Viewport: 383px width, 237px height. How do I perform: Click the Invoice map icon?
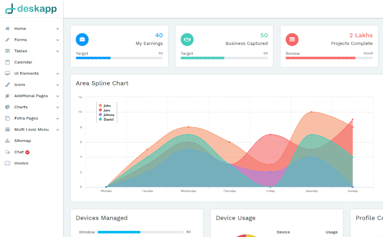(8, 163)
